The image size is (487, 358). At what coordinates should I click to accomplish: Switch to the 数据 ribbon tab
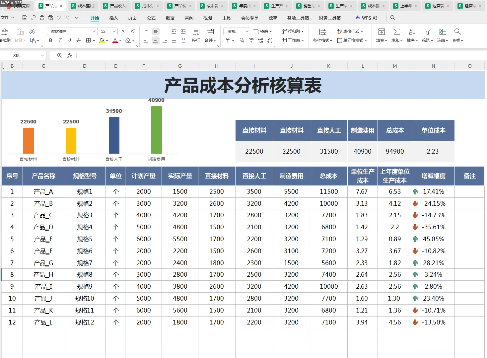pyautogui.click(x=170, y=18)
